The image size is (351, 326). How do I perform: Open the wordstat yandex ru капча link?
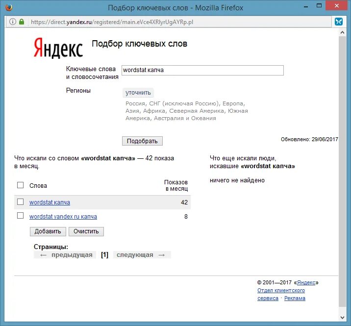(x=63, y=217)
